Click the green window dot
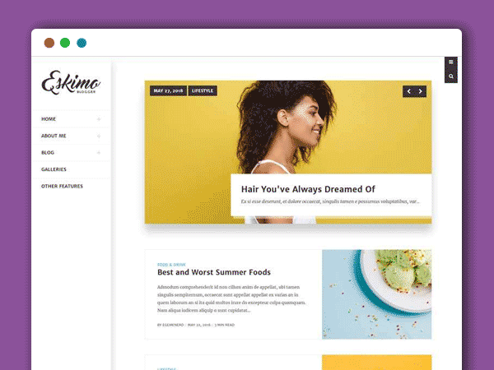 65,43
